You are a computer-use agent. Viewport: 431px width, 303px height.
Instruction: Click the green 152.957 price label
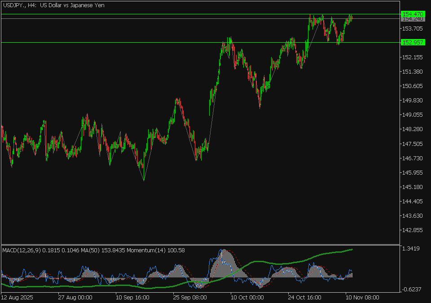coord(412,43)
